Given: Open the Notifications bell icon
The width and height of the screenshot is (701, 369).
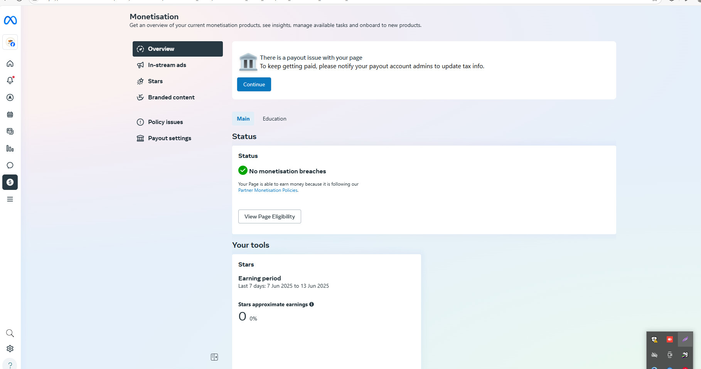Looking at the screenshot, I should click(10, 81).
